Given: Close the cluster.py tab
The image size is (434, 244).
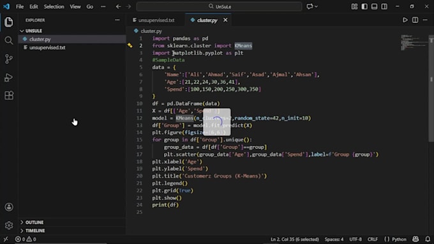Looking at the screenshot, I should pyautogui.click(x=225, y=20).
